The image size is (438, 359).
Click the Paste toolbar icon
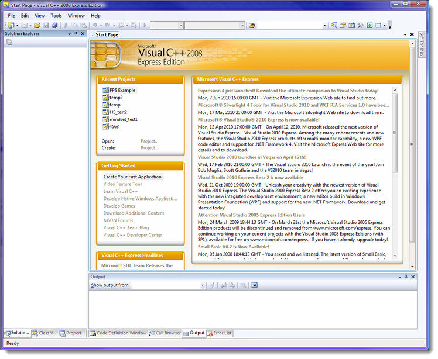point(84,25)
